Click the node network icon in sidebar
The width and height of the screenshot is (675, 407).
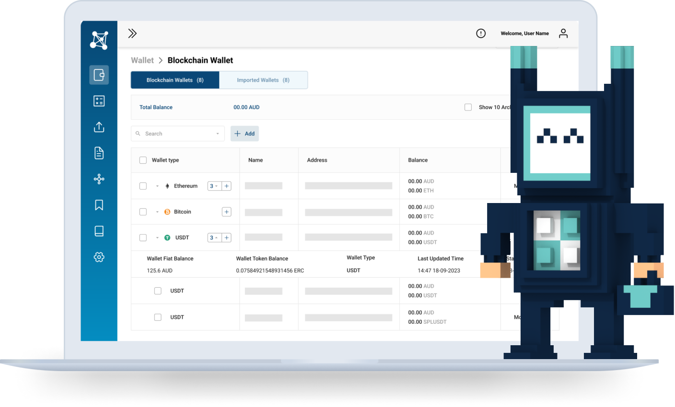[x=99, y=179]
